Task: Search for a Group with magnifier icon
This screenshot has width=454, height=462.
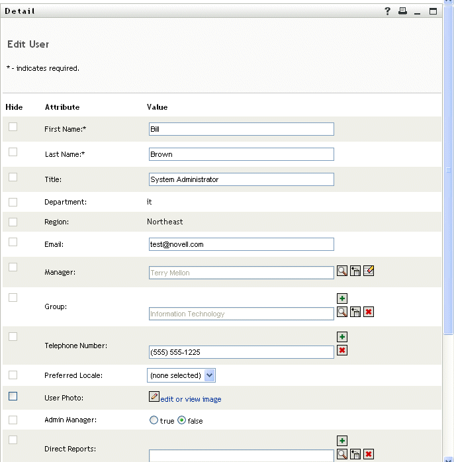Action: 341,312
